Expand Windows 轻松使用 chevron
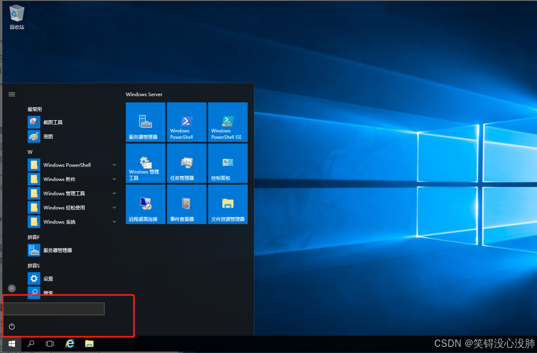 tap(114, 208)
